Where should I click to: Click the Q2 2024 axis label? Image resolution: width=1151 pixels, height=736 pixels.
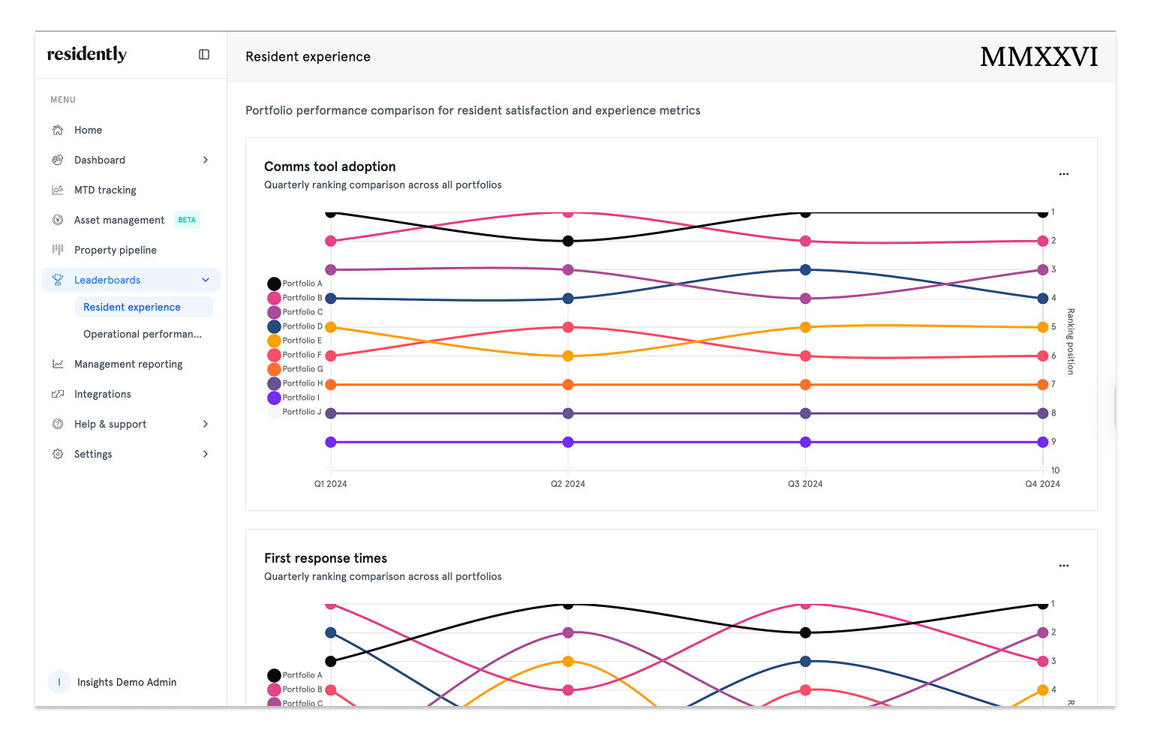tap(568, 484)
